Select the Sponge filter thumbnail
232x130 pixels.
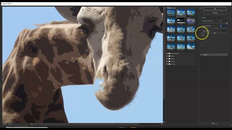pos(171,47)
